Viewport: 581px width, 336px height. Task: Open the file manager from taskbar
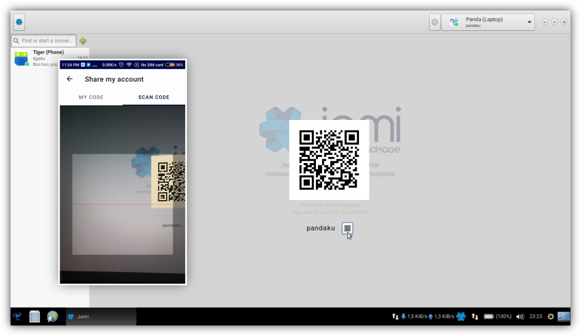35,316
